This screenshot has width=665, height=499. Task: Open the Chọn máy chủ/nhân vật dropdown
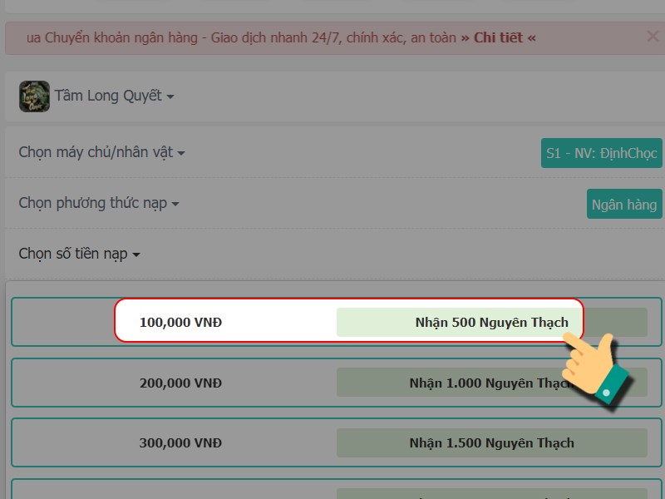(100, 152)
